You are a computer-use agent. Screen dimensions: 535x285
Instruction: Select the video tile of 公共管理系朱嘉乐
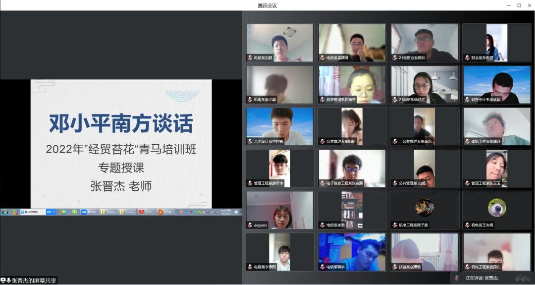click(x=425, y=126)
